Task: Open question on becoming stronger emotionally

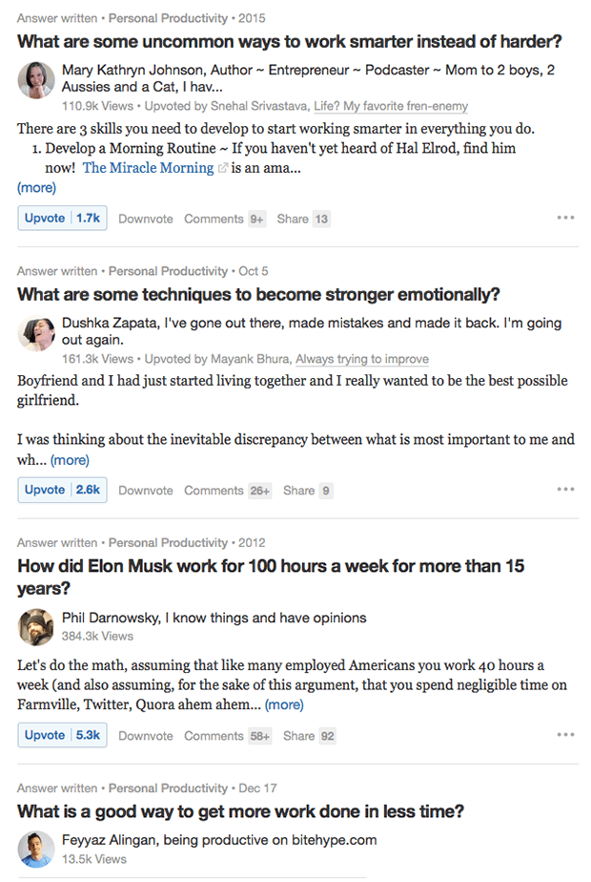Action: click(258, 294)
